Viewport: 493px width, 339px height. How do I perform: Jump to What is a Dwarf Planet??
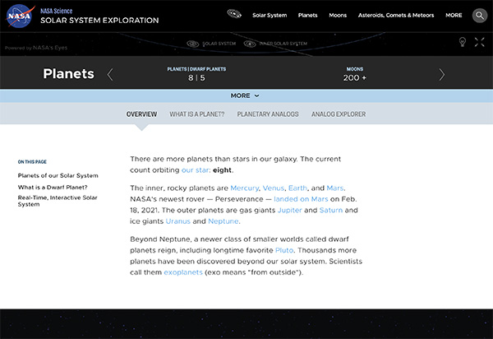click(53, 188)
